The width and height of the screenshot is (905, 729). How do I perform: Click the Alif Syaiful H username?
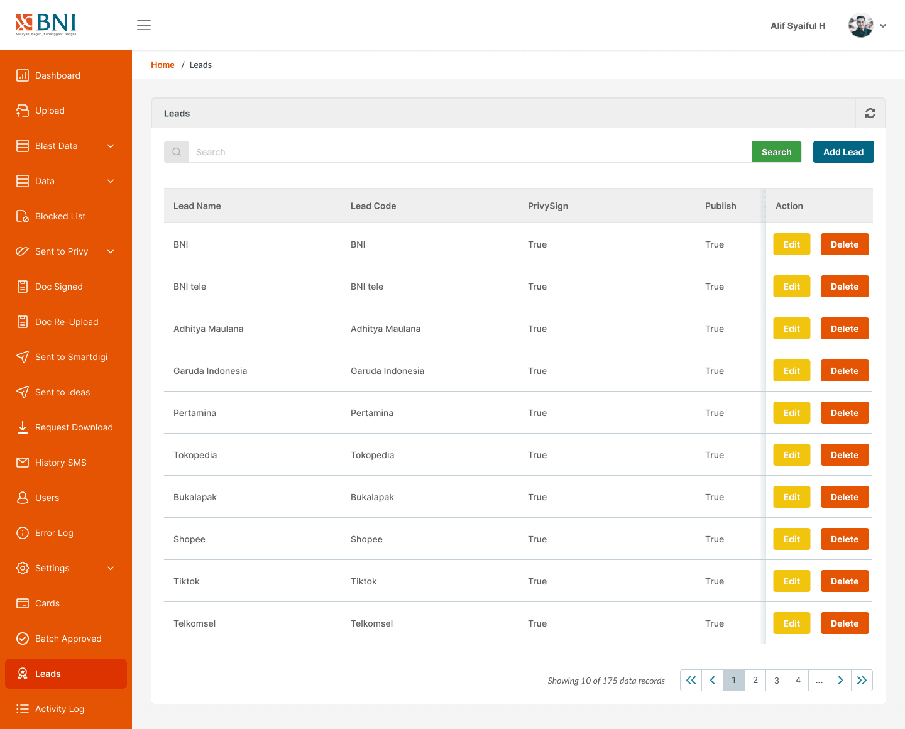coord(798,26)
